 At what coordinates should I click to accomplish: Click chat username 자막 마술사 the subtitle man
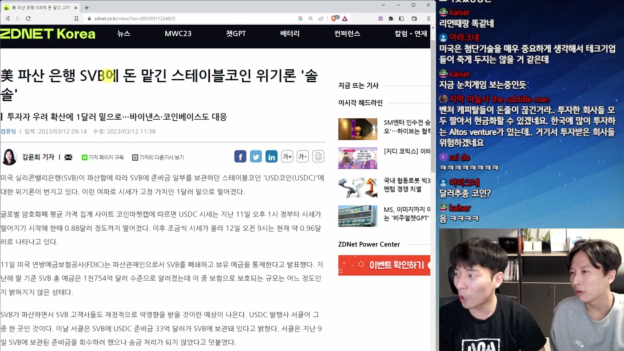coord(499,99)
